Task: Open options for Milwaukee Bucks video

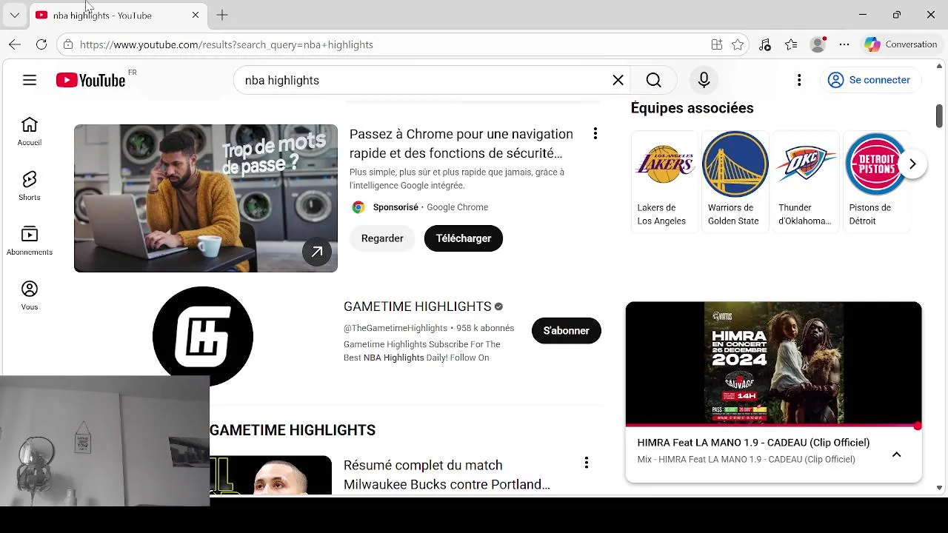Action: tap(586, 463)
